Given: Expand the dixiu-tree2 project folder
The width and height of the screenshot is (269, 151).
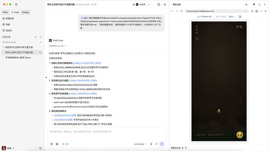Looking at the screenshot, I should (9, 42).
